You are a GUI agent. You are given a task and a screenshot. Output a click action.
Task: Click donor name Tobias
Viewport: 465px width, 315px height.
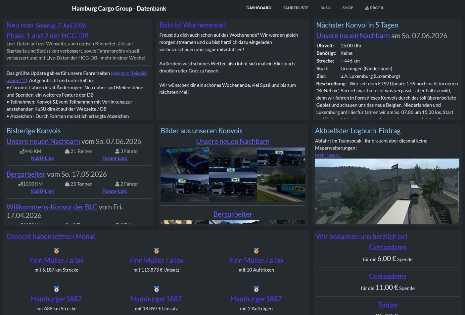[388, 305]
